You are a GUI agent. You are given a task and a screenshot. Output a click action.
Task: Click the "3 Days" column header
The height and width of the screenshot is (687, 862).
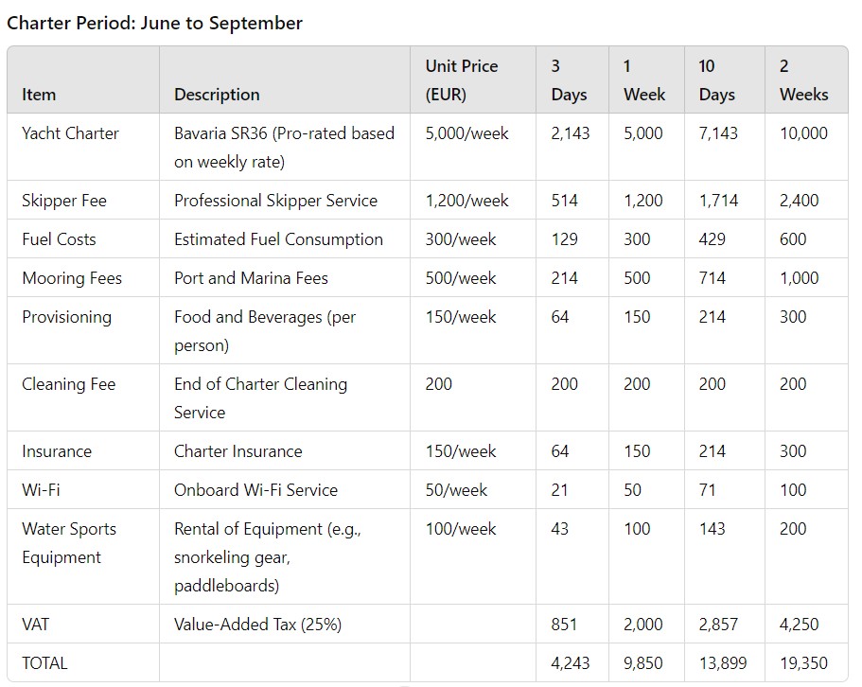(x=569, y=80)
